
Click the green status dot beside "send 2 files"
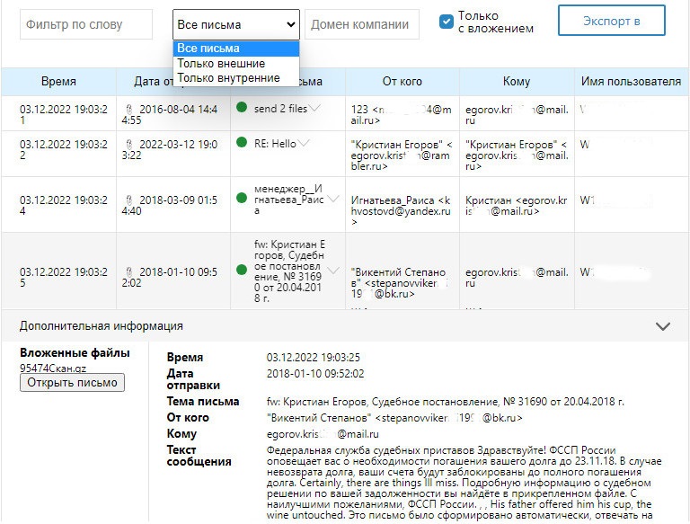[x=242, y=108]
